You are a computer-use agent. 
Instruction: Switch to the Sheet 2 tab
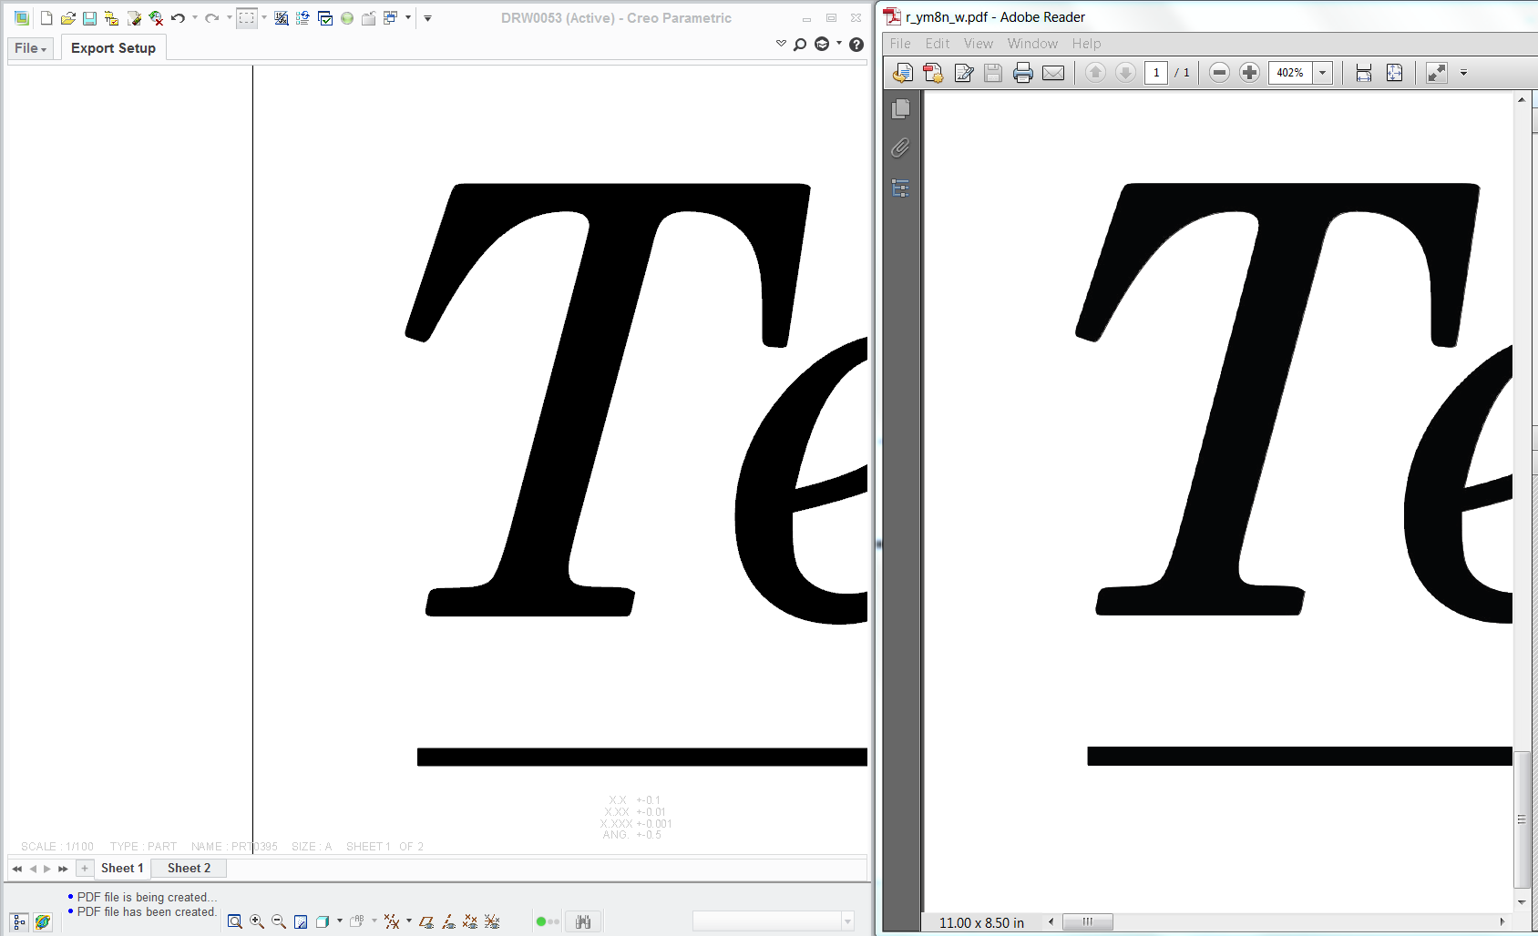(189, 869)
